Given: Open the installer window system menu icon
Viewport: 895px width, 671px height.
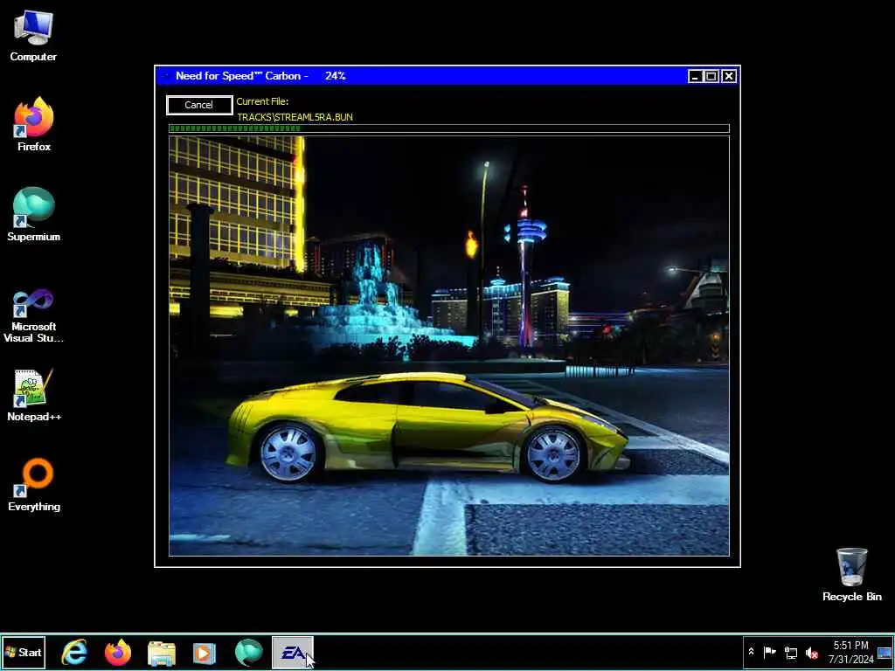Looking at the screenshot, I should [165, 76].
